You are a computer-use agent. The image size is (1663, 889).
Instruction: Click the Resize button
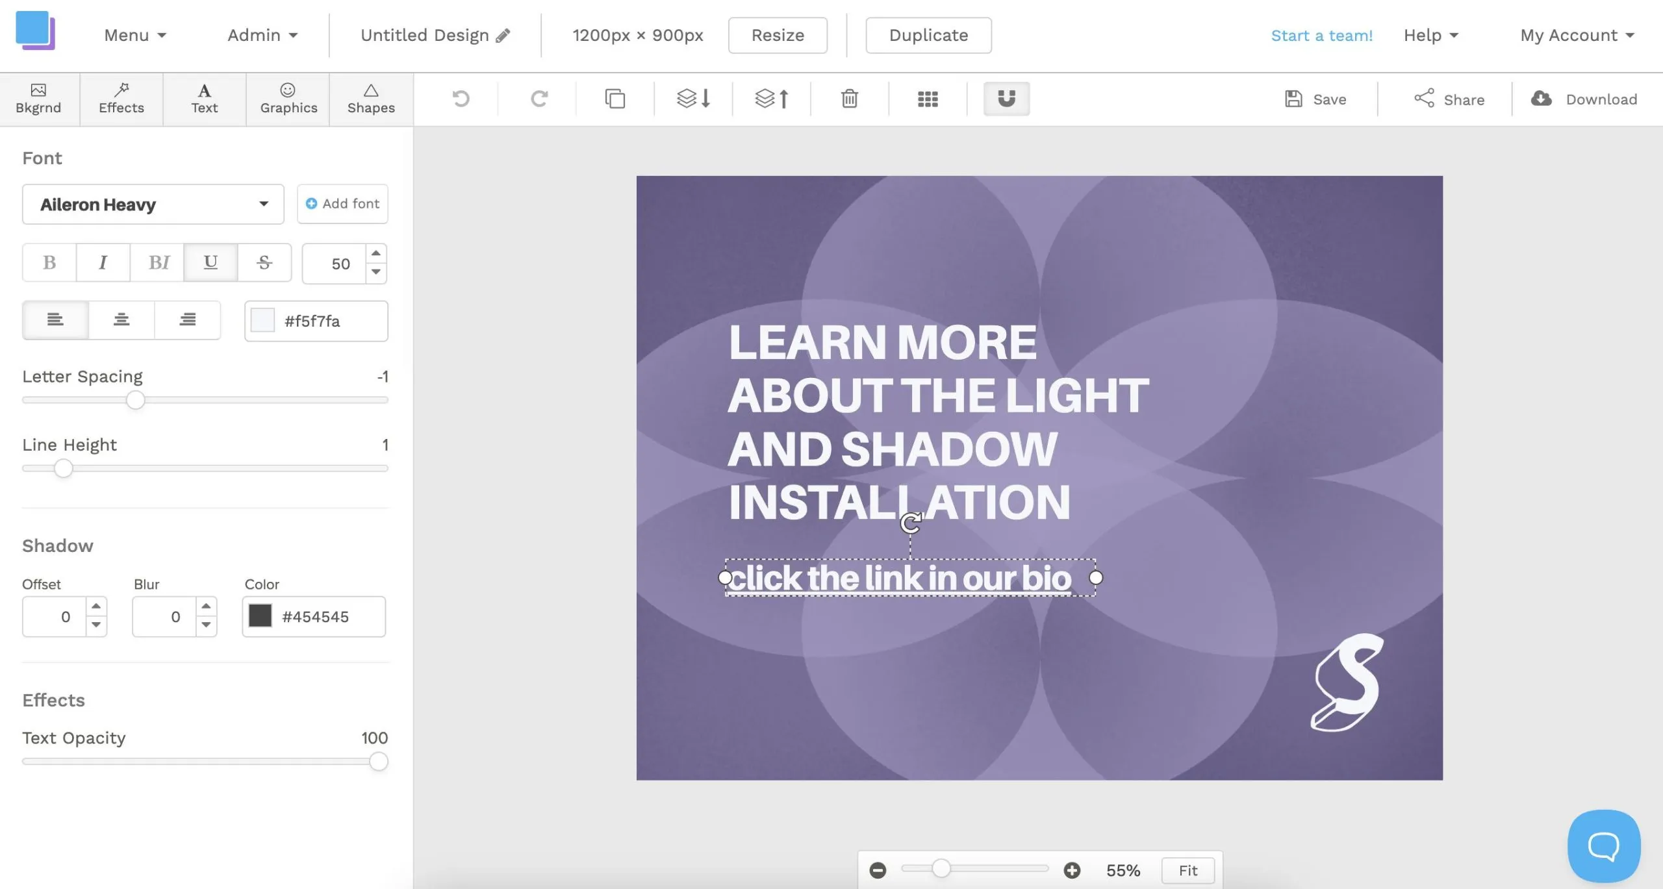pos(778,35)
